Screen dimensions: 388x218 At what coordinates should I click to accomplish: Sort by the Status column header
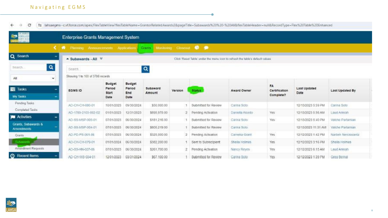click(x=196, y=91)
